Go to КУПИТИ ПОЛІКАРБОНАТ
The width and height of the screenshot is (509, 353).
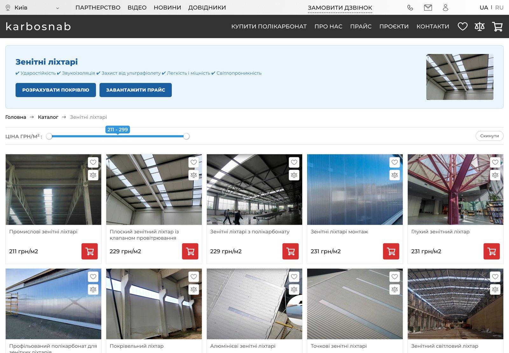pyautogui.click(x=269, y=26)
